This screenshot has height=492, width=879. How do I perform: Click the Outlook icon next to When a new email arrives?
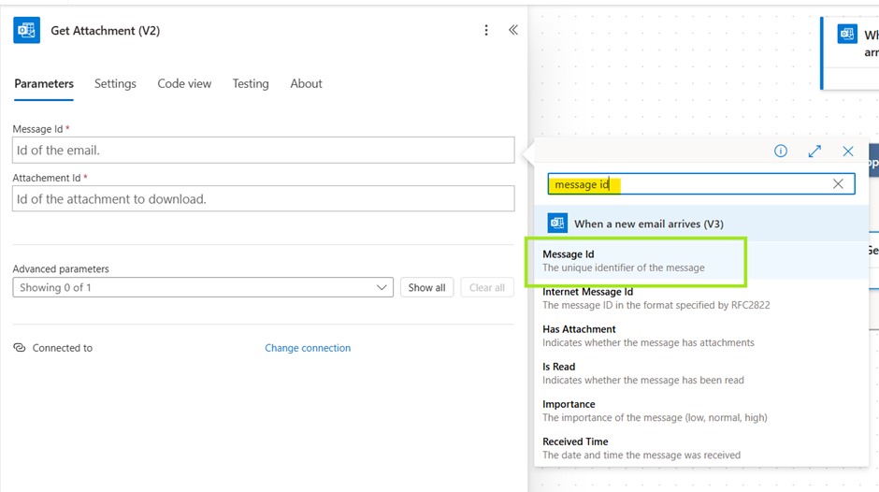(x=558, y=224)
